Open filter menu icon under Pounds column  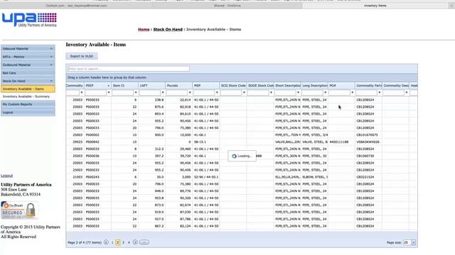click(x=190, y=93)
